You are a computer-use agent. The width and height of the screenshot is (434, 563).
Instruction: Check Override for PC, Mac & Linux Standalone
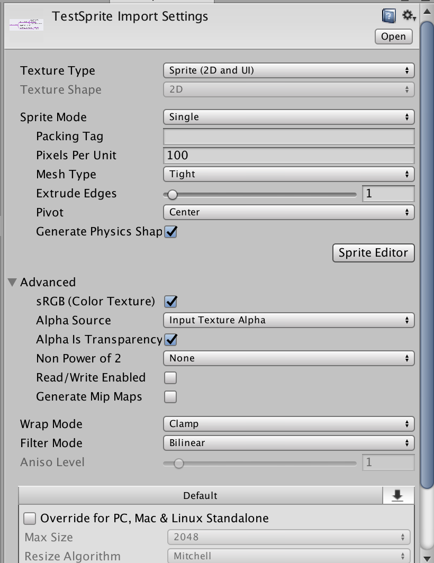(30, 519)
